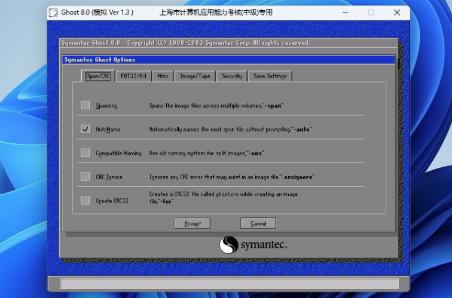Open the Misc tab
This screenshot has width=452, height=298.
[163, 76]
